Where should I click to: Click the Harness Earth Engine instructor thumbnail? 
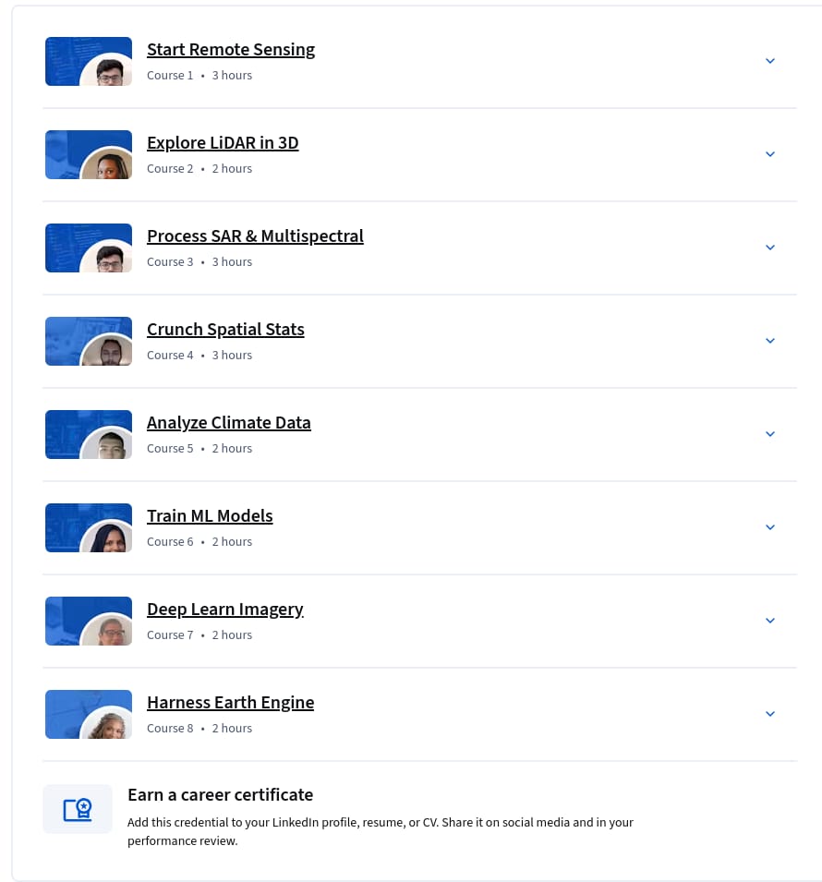point(89,715)
